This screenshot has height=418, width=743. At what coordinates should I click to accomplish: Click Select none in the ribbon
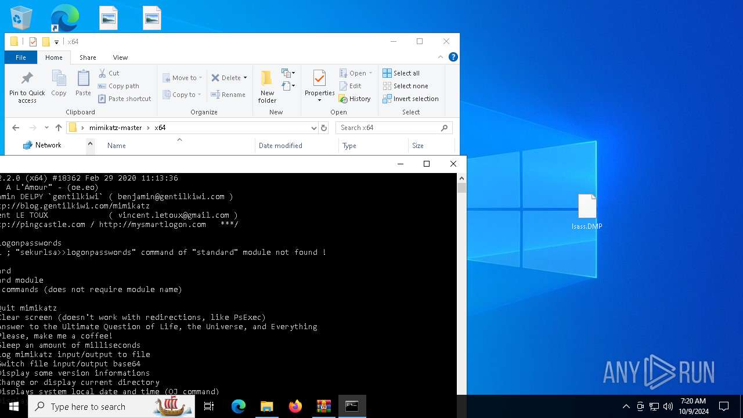pos(405,86)
